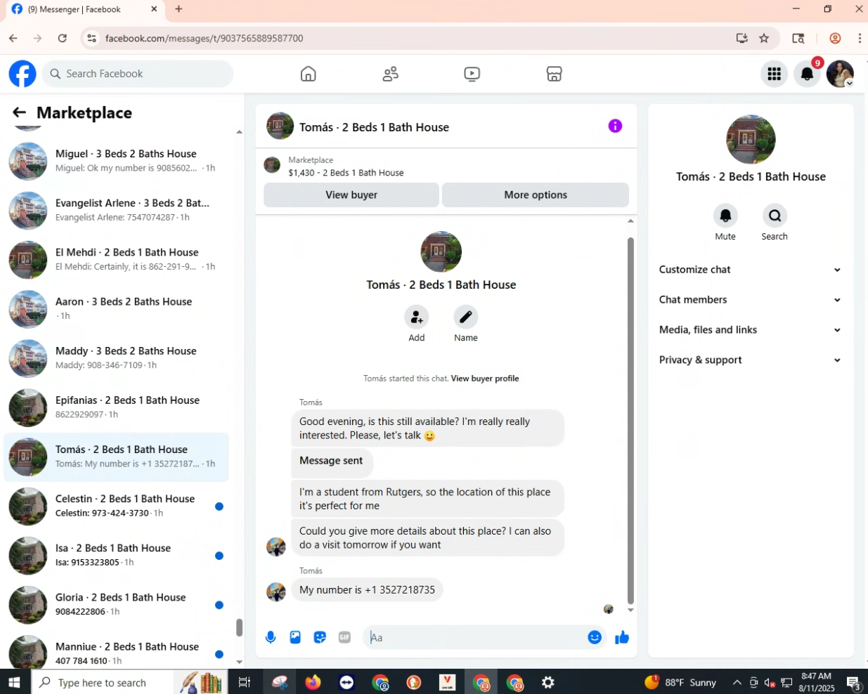The height and width of the screenshot is (694, 868).
Task: Mute conversation using the bell icon
Action: click(725, 216)
